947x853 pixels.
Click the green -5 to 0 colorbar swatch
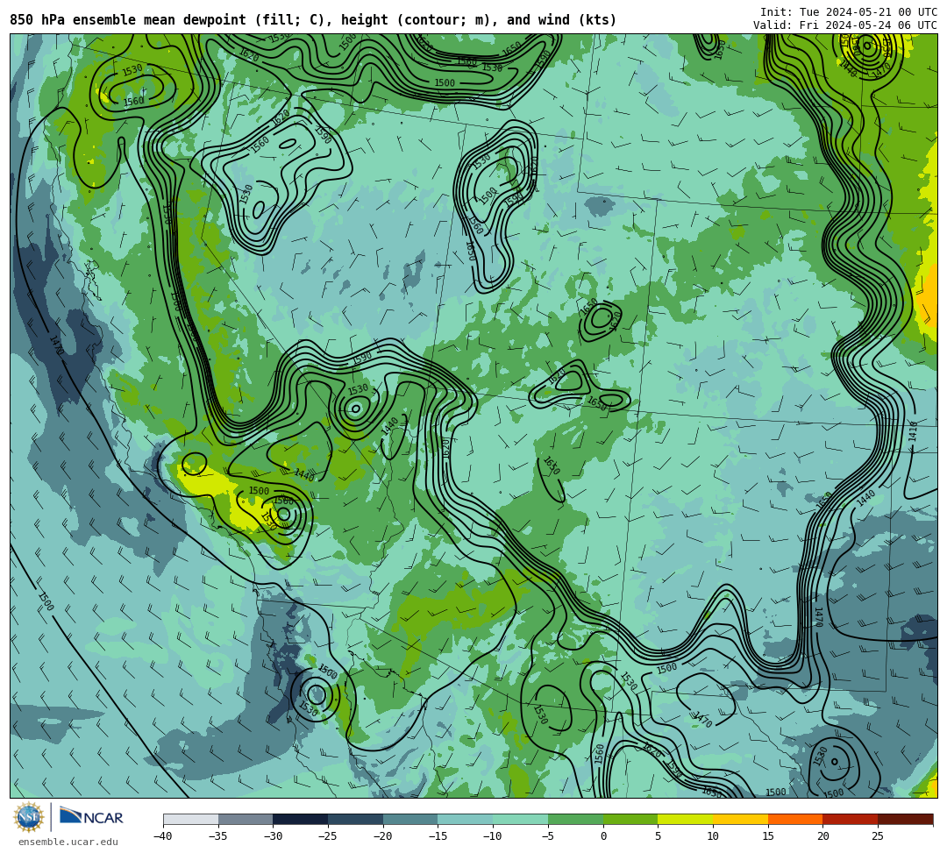(x=575, y=819)
